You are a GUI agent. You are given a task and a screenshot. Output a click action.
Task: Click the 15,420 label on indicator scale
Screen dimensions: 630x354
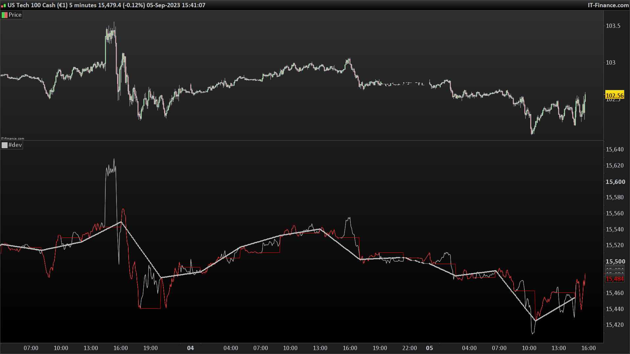coord(615,325)
